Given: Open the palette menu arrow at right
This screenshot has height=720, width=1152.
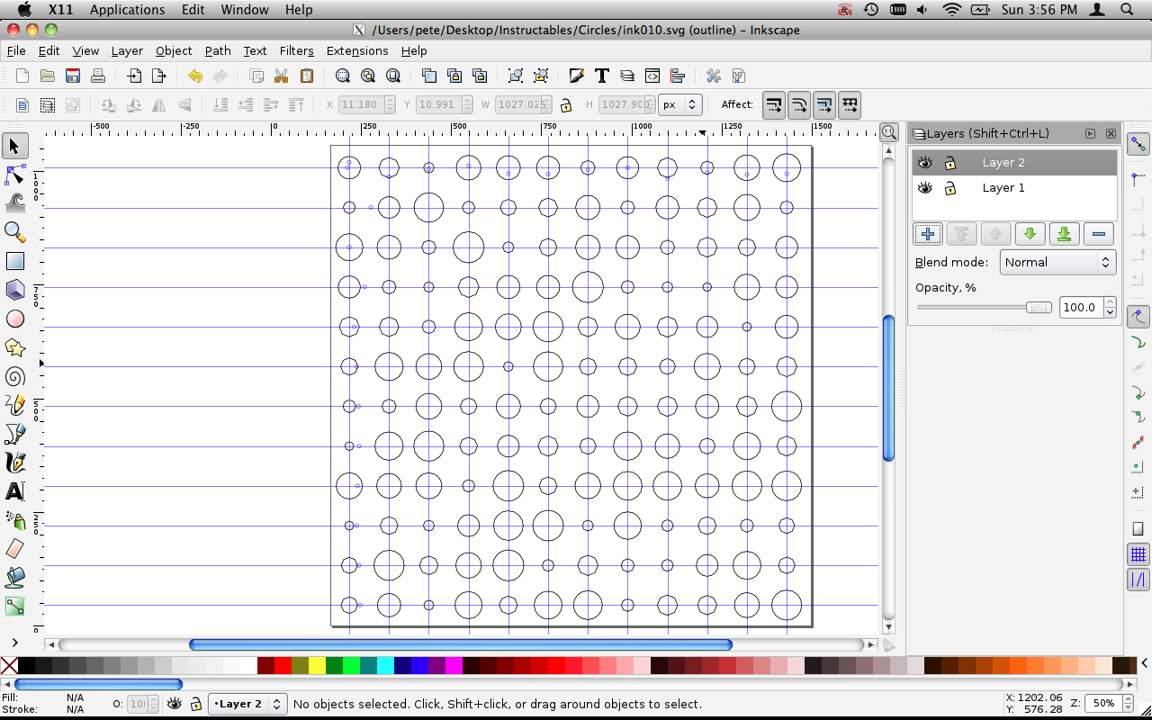Looking at the screenshot, I should click(x=1145, y=665).
